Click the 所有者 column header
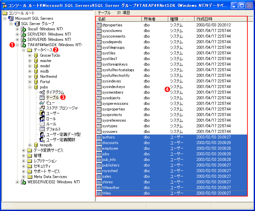 click(x=155, y=19)
